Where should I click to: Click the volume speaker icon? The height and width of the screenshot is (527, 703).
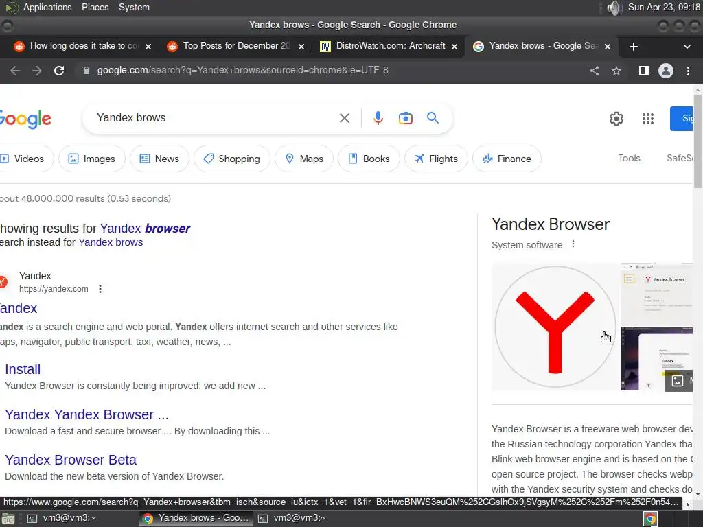tap(613, 8)
